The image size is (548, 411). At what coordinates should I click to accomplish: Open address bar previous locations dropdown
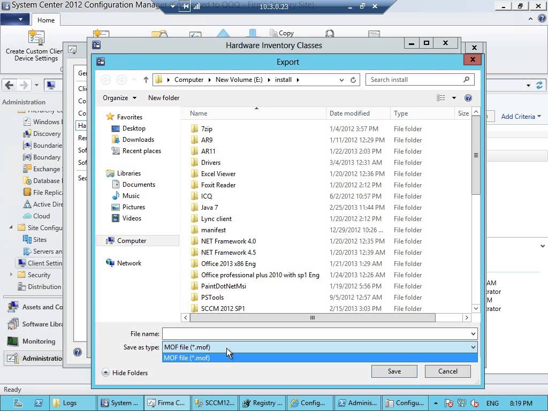[x=341, y=80]
